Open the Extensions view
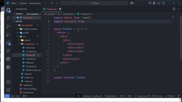 click(x=8, y=43)
